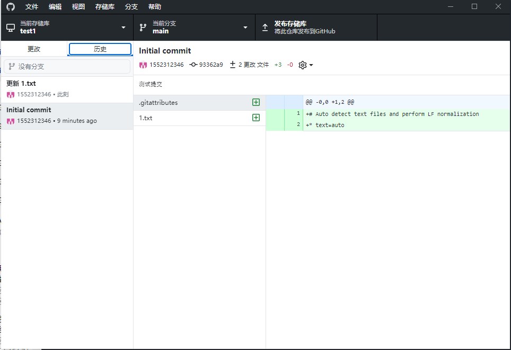Expand the 当前存储库 test1 dropdown
This screenshot has width=511, height=350.
[123, 28]
